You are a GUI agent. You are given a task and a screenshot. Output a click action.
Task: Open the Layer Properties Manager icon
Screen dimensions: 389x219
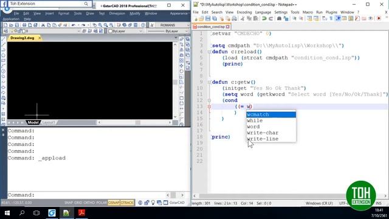point(6,31)
